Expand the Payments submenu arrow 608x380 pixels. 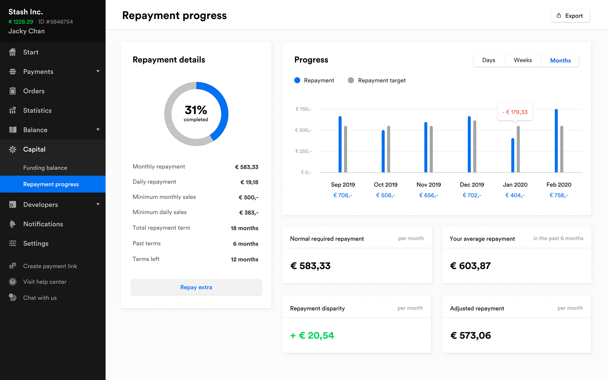tap(98, 72)
